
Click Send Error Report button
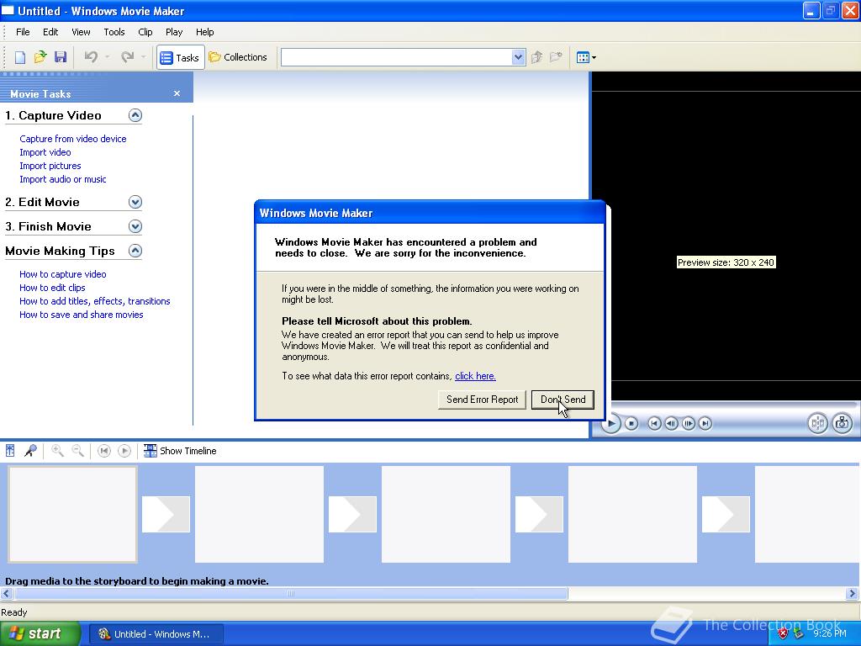click(x=482, y=400)
